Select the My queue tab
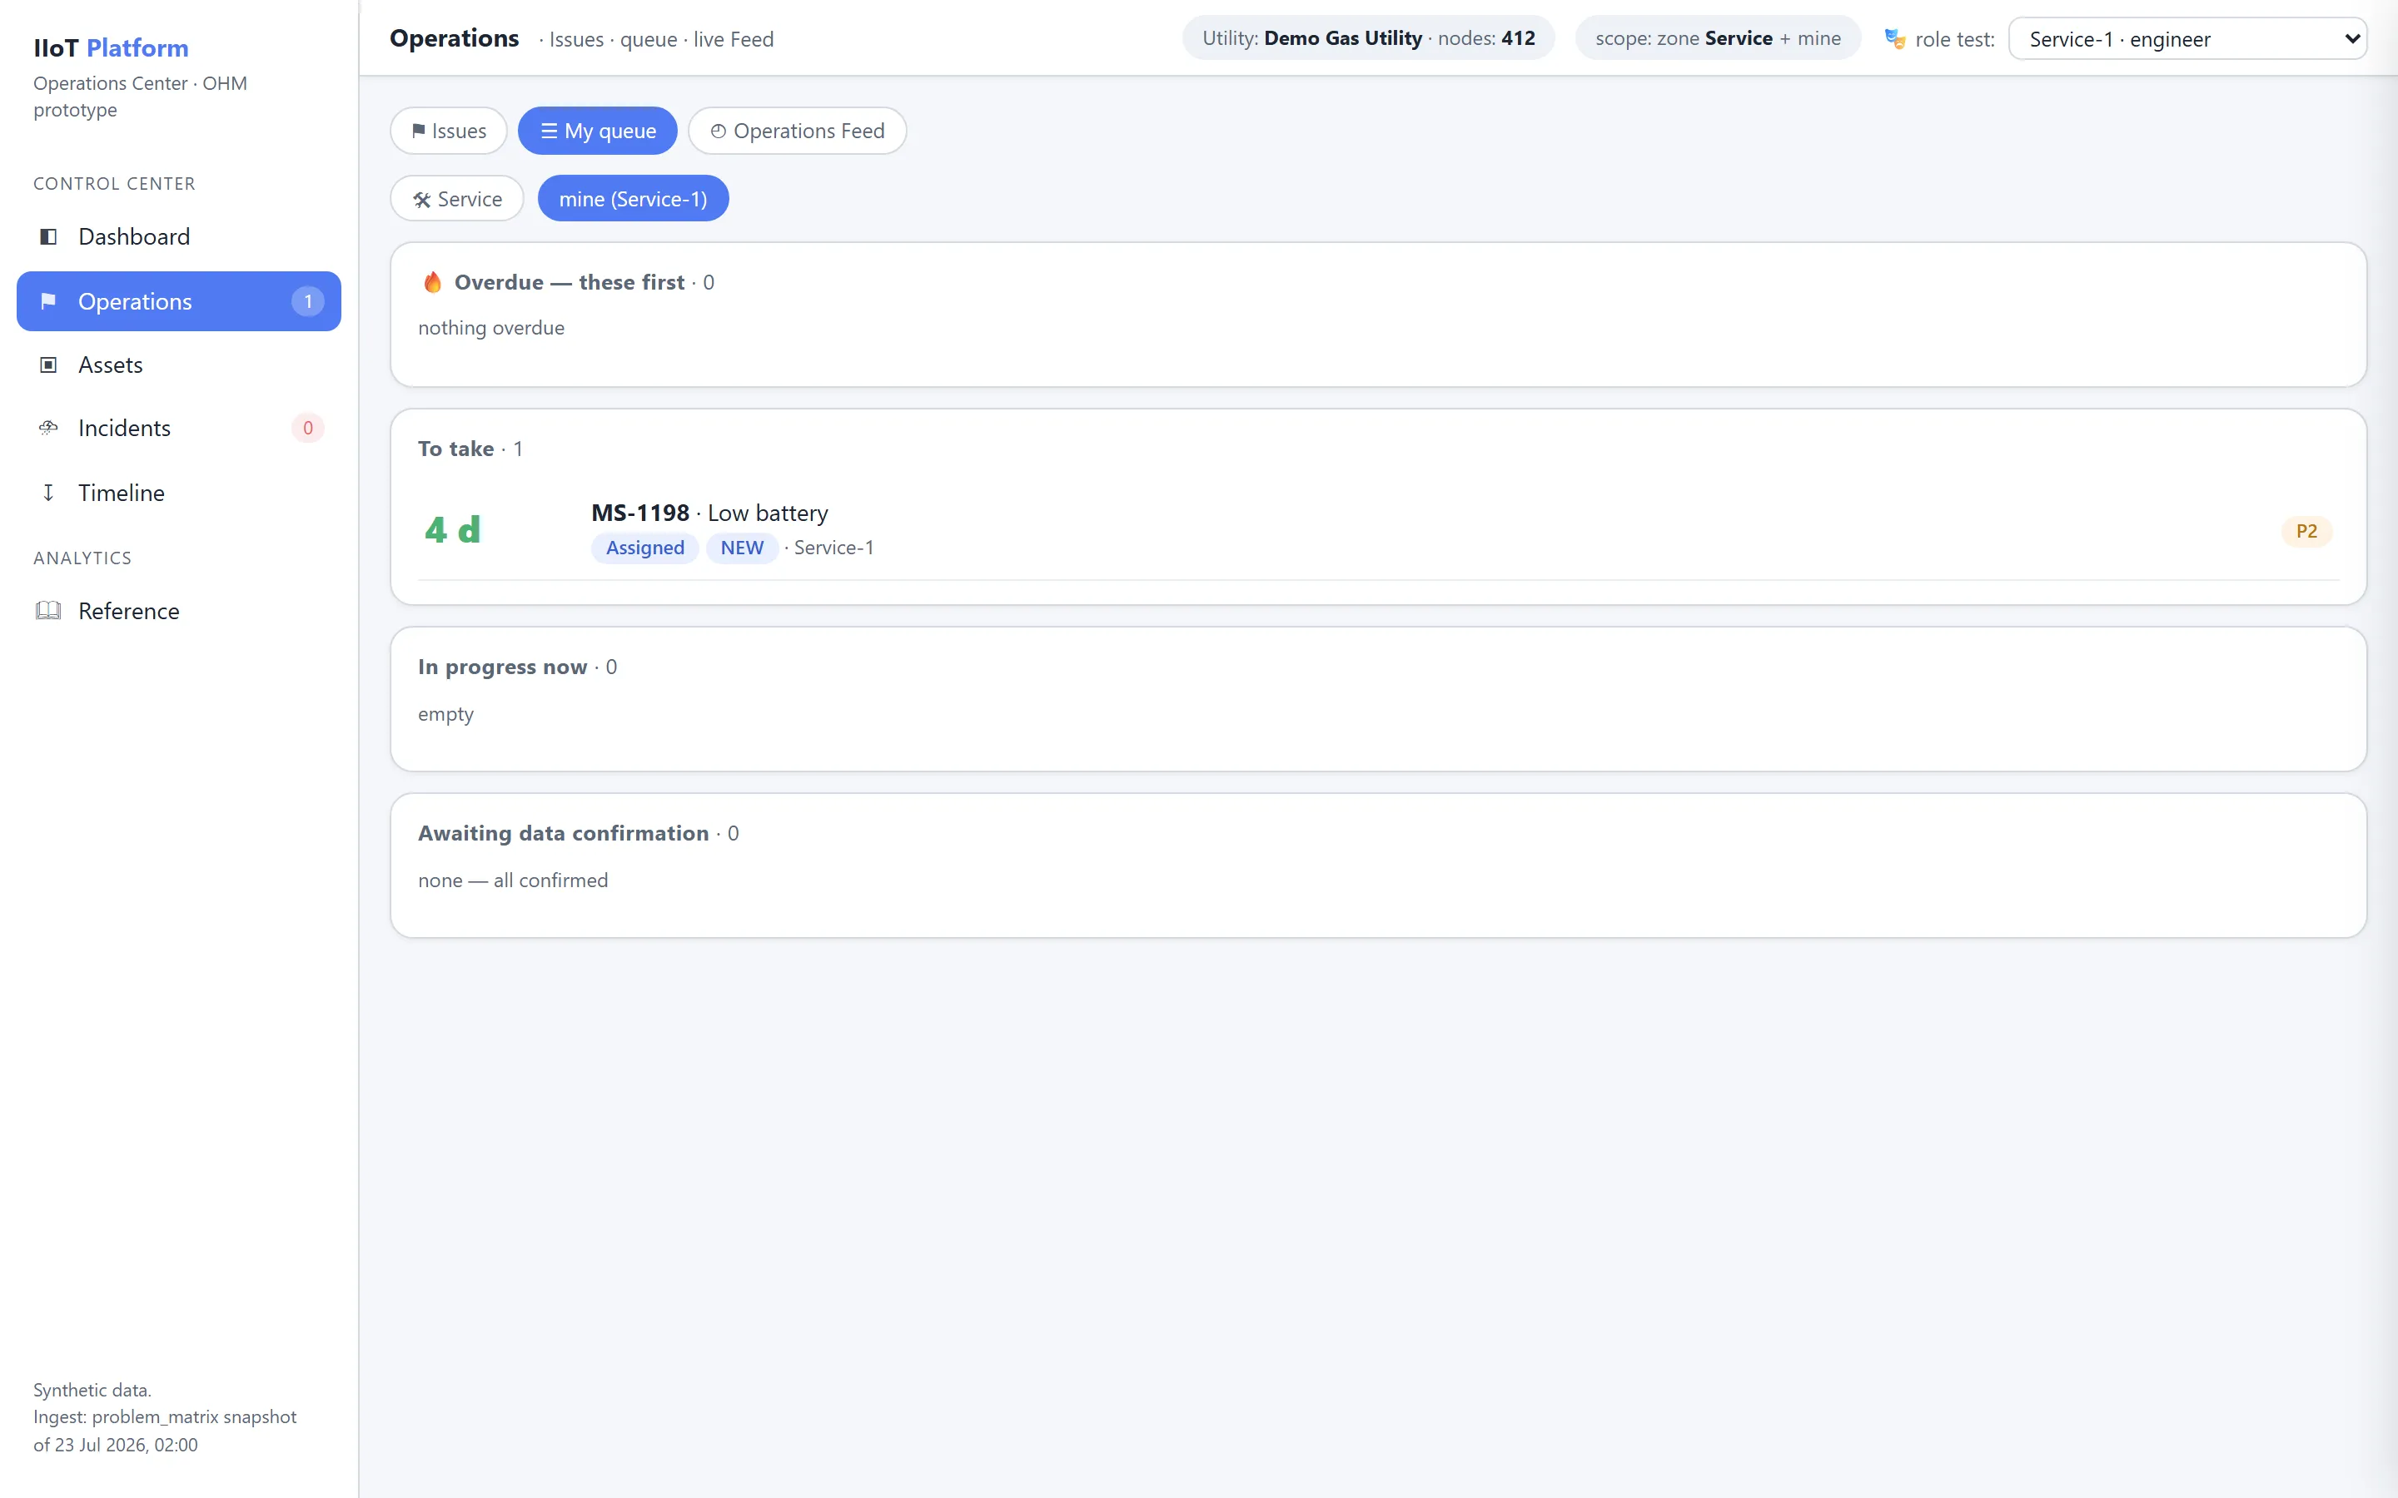Image resolution: width=2398 pixels, height=1498 pixels. pyautogui.click(x=598, y=131)
